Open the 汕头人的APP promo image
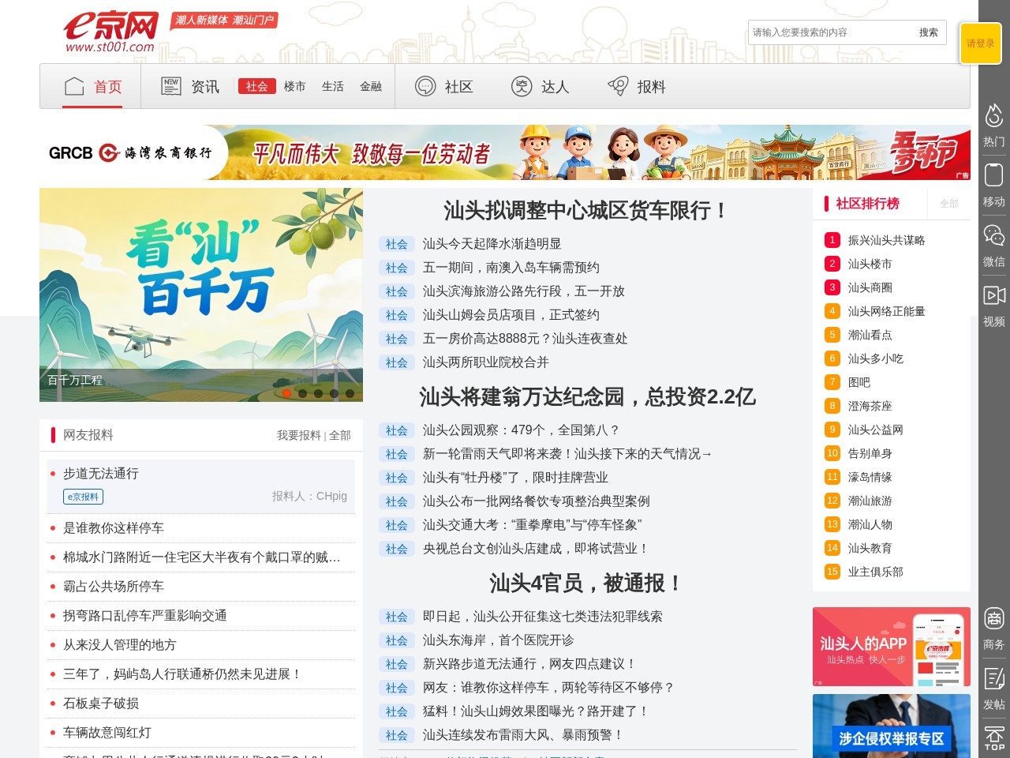Screen dimensions: 1010x758 [x=892, y=647]
